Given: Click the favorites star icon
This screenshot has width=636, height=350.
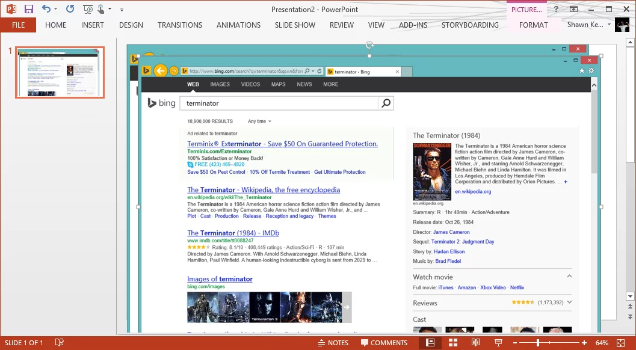Looking at the screenshot, I should click(x=582, y=70).
